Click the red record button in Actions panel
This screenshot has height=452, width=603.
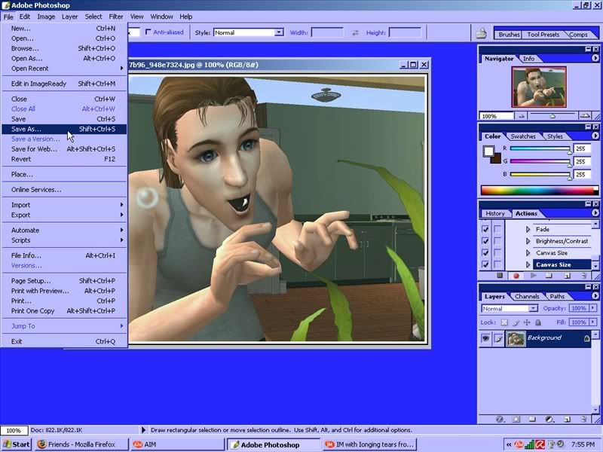point(516,276)
